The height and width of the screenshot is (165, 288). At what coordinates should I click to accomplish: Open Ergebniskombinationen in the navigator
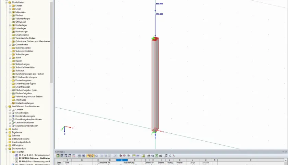click(x=27, y=126)
